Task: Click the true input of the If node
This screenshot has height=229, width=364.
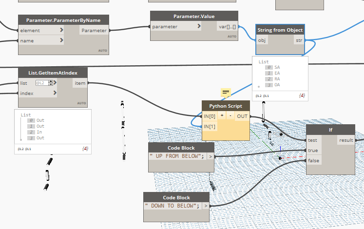Action: coord(313,151)
